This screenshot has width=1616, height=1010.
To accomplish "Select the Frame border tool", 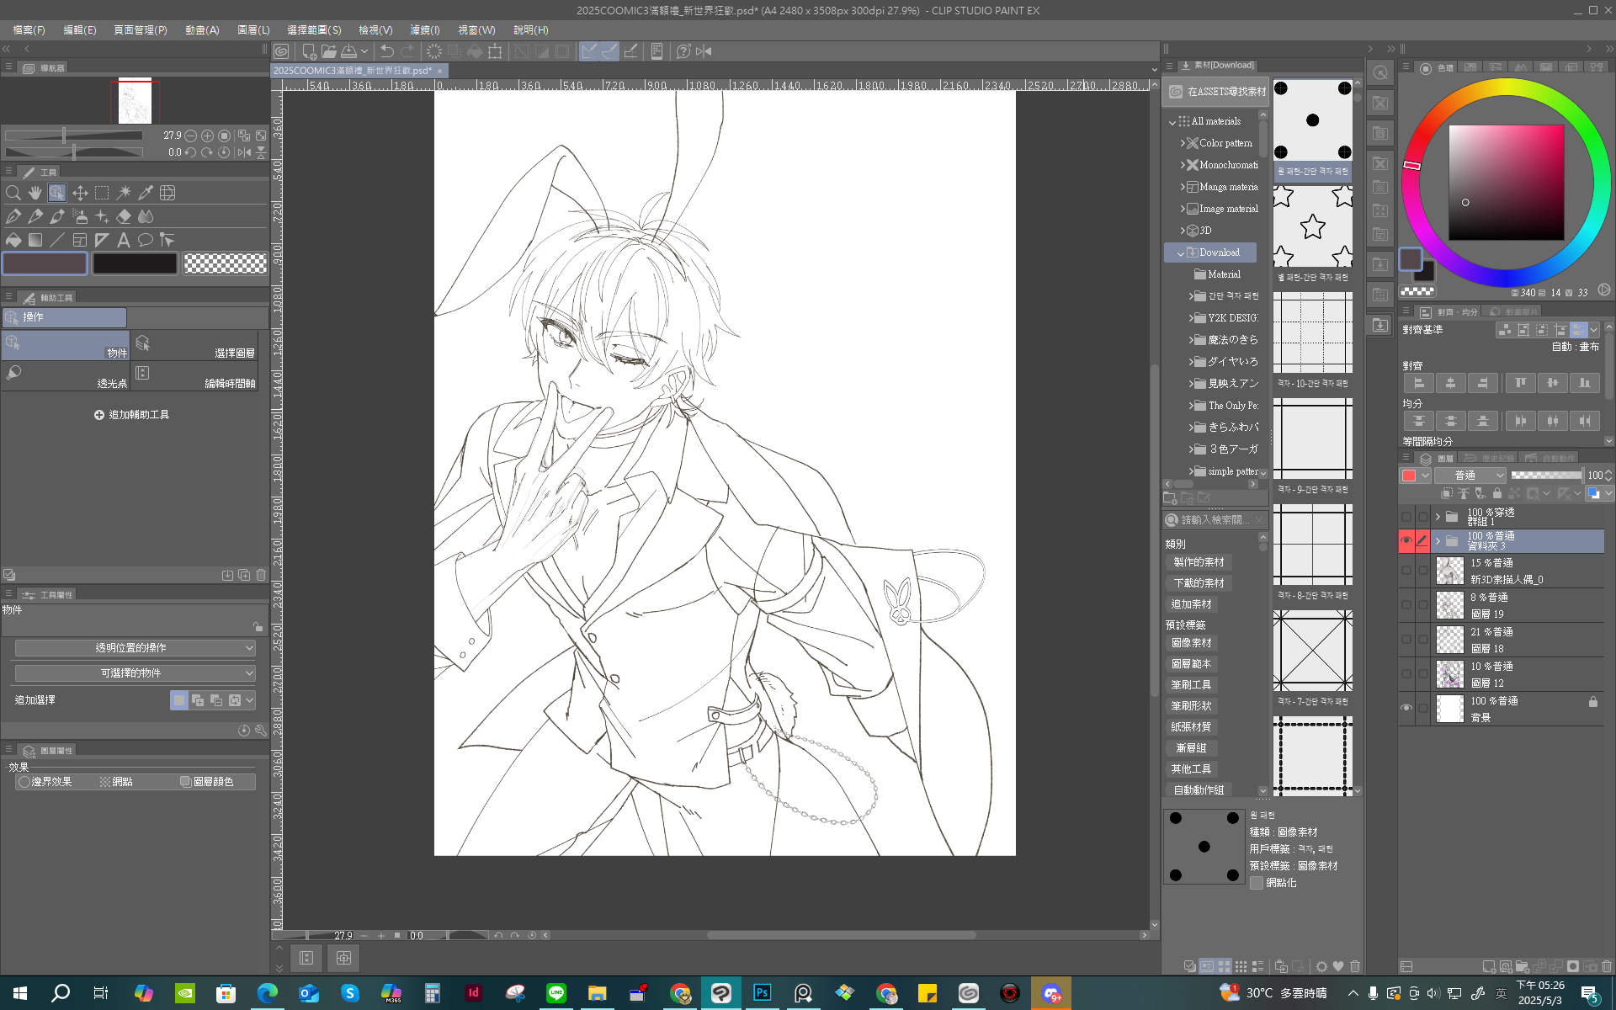I will [80, 240].
